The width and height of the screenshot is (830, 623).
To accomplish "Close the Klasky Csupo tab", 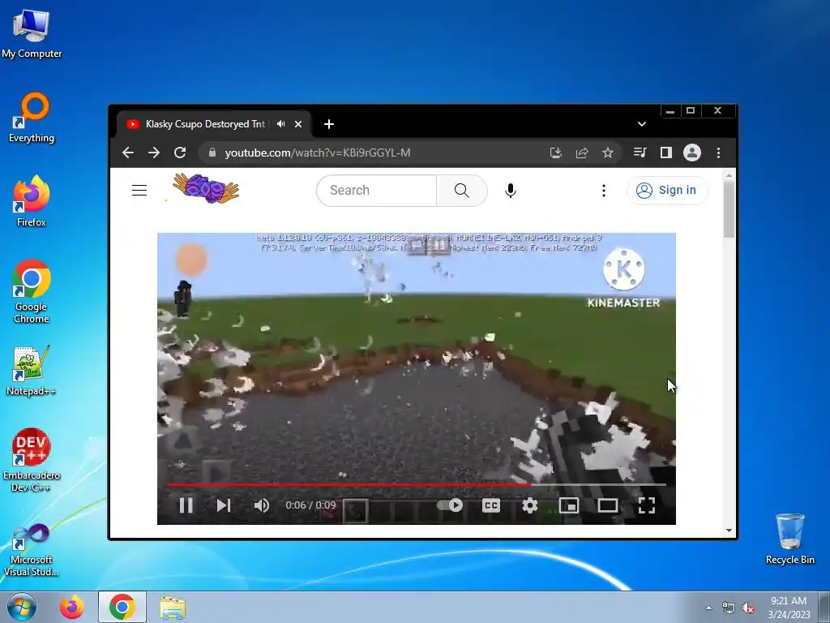I will (298, 124).
